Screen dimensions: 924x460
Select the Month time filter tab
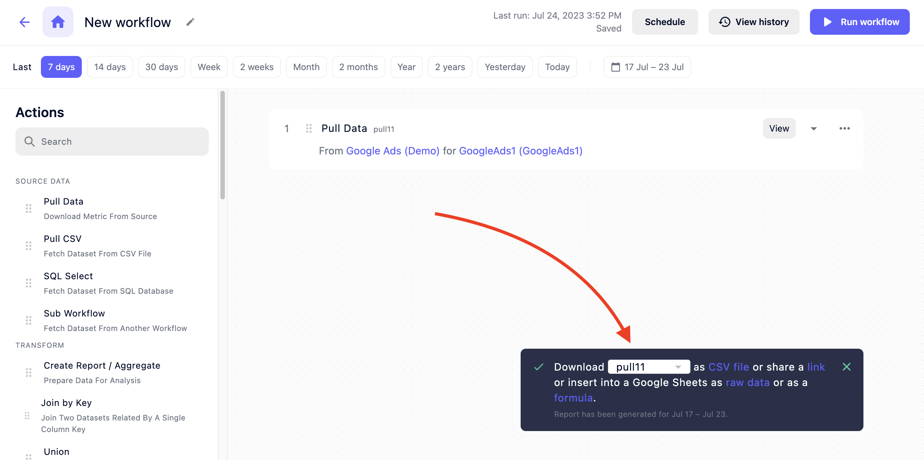click(306, 67)
